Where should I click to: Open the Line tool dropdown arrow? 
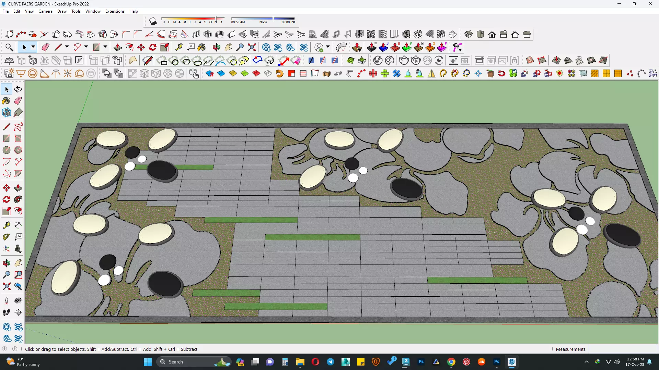[x=67, y=47]
